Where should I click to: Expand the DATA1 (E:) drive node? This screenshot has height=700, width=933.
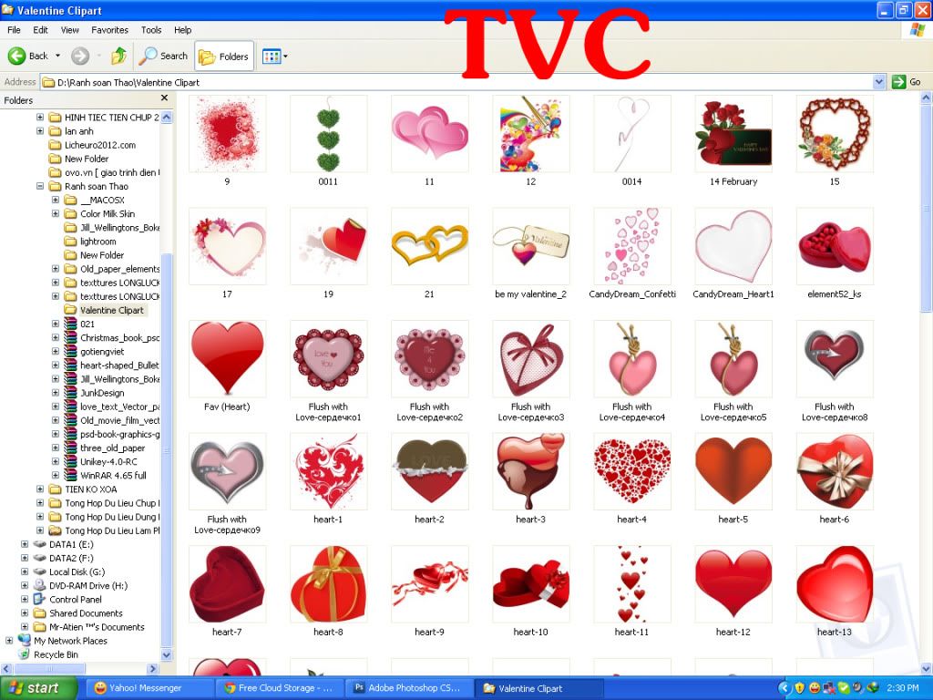pyautogui.click(x=25, y=544)
